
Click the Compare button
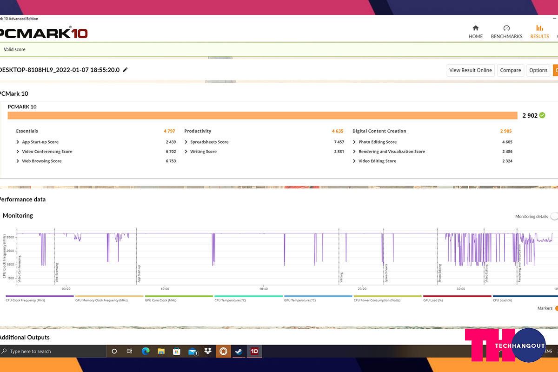[511, 70]
